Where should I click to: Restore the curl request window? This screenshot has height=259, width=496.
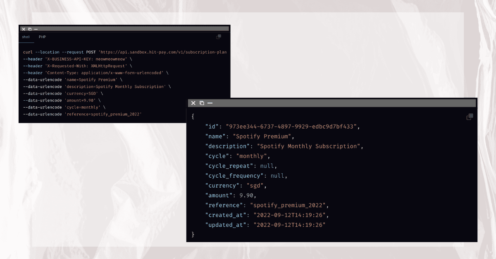(x=30, y=29)
